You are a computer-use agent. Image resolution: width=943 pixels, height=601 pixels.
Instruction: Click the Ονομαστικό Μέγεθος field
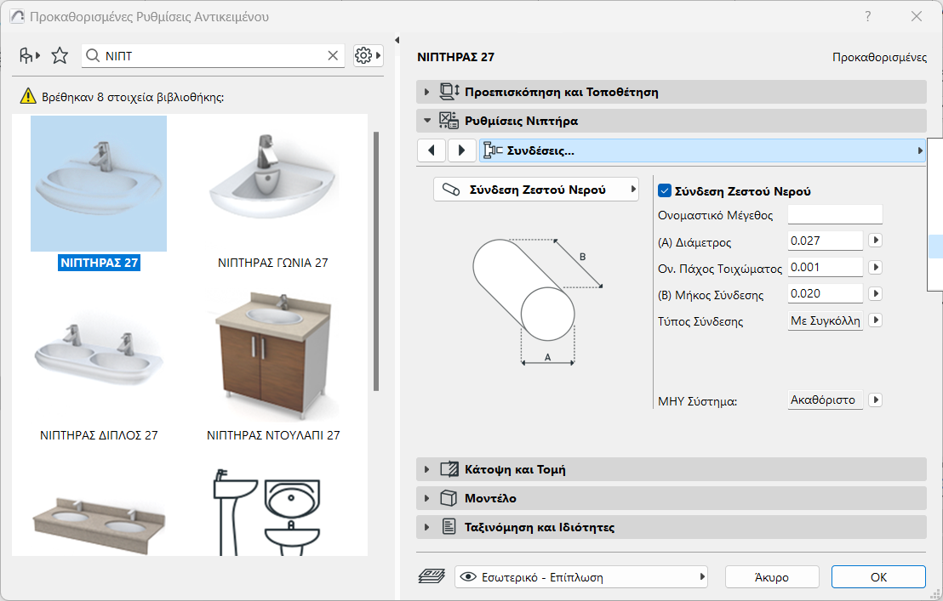pos(835,214)
